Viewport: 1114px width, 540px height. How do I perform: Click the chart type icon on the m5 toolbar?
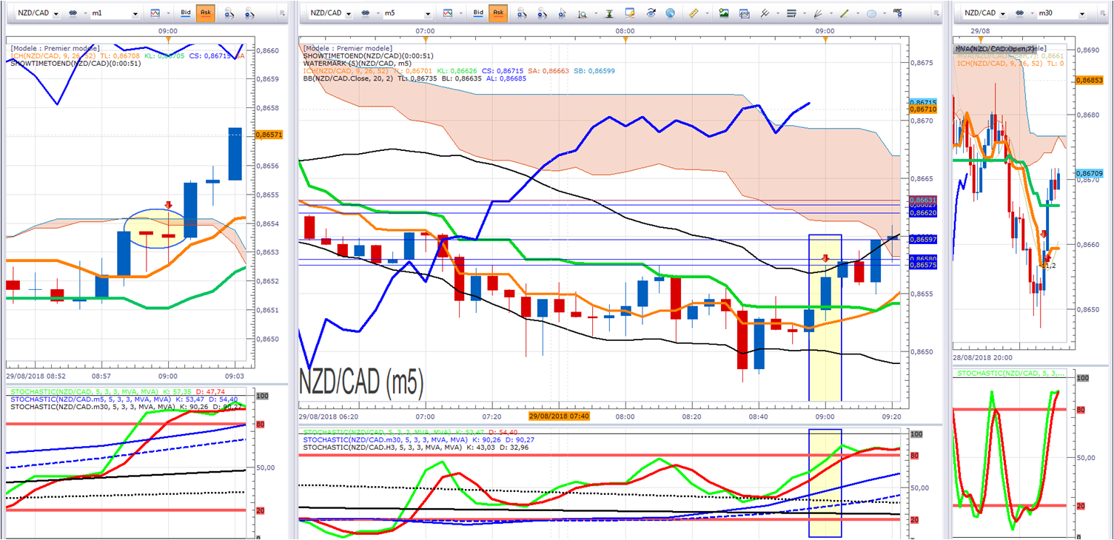449,13
